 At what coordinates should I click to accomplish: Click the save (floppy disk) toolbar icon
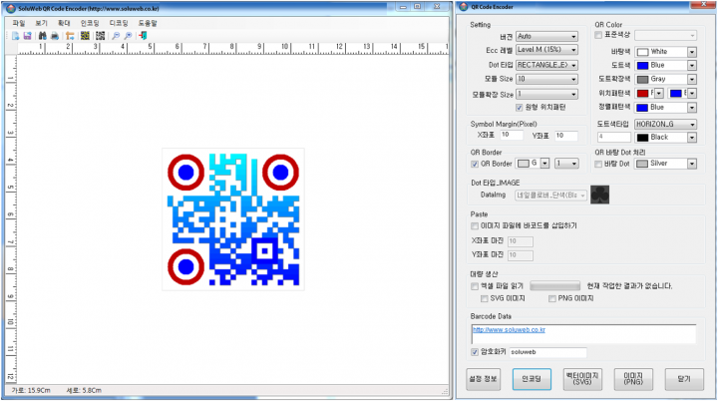click(28, 36)
